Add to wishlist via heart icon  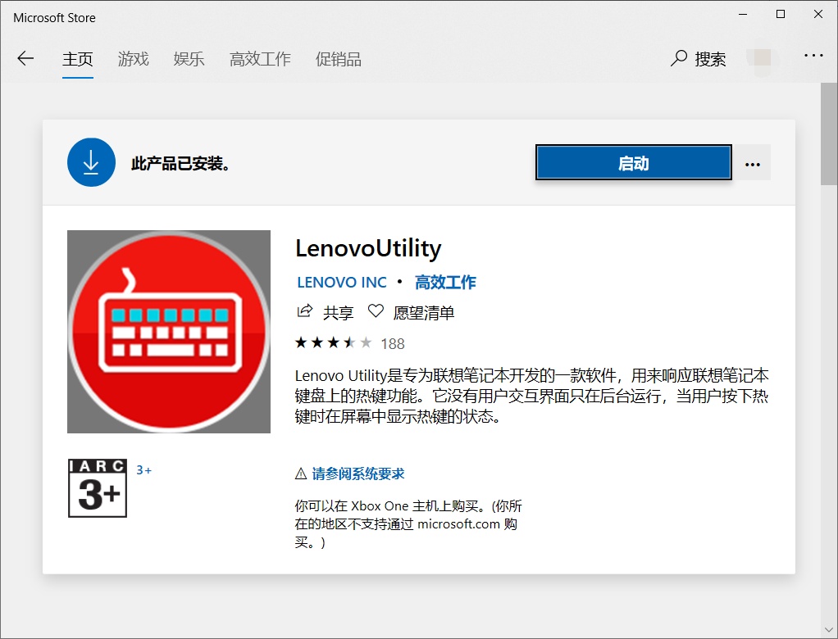[x=376, y=310]
